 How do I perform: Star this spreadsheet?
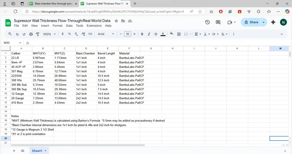[116, 21]
